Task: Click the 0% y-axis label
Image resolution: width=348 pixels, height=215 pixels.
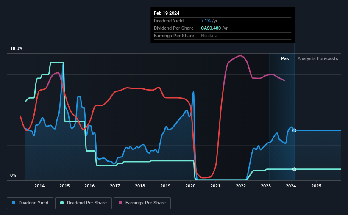Action: point(13,175)
